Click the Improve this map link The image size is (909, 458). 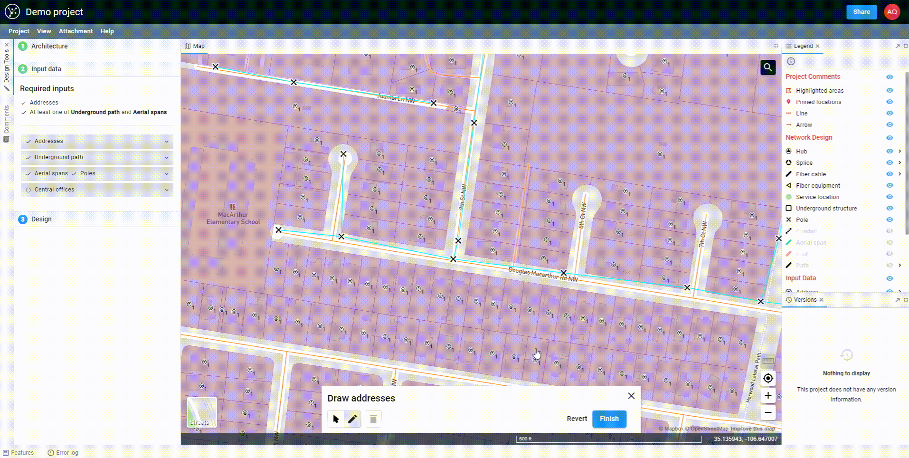(x=753, y=429)
